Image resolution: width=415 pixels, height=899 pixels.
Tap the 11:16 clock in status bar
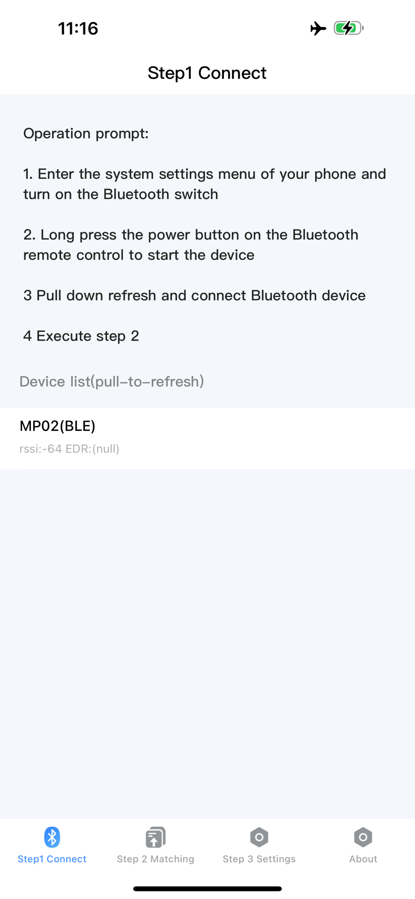[78, 28]
